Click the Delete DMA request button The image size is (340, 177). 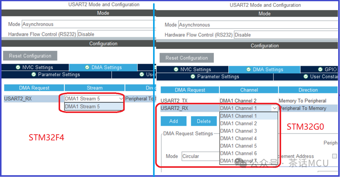(x=204, y=121)
